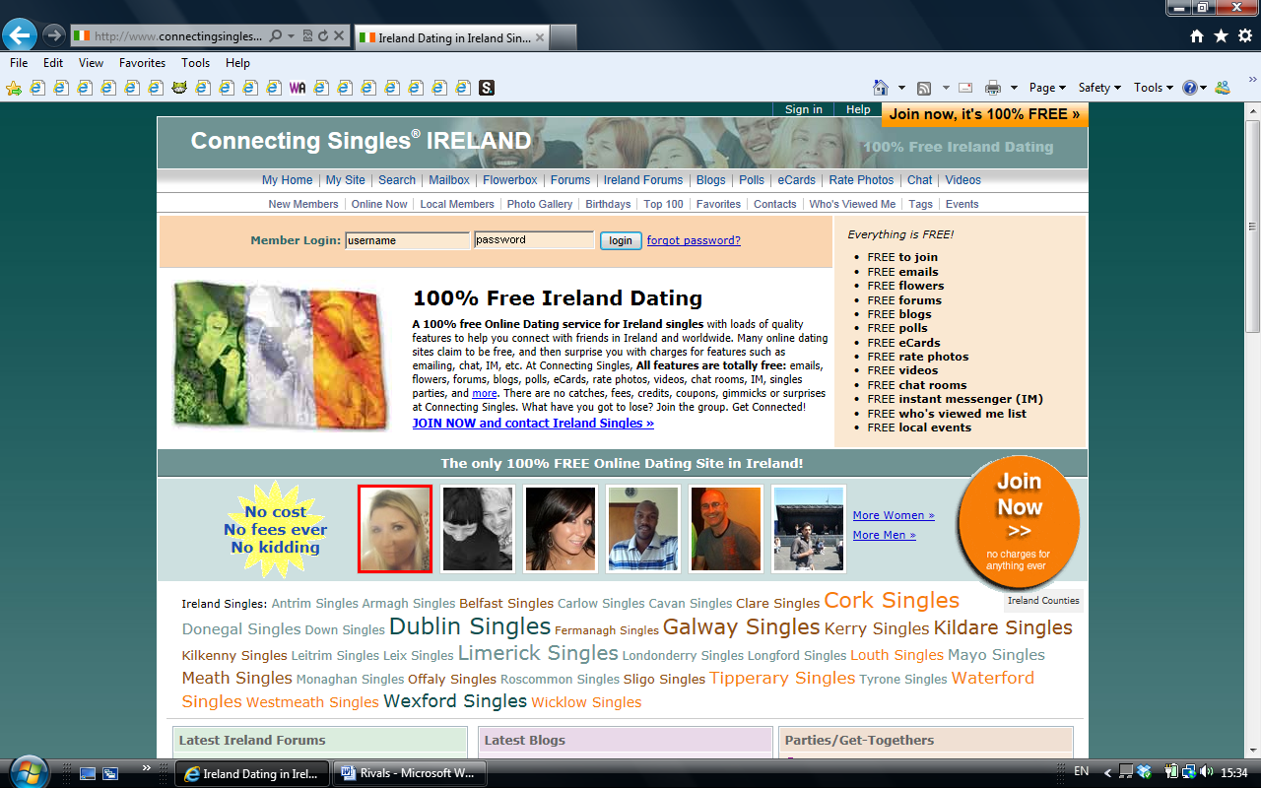Click the black-and-white couple profile photo
1261x788 pixels.
click(478, 529)
